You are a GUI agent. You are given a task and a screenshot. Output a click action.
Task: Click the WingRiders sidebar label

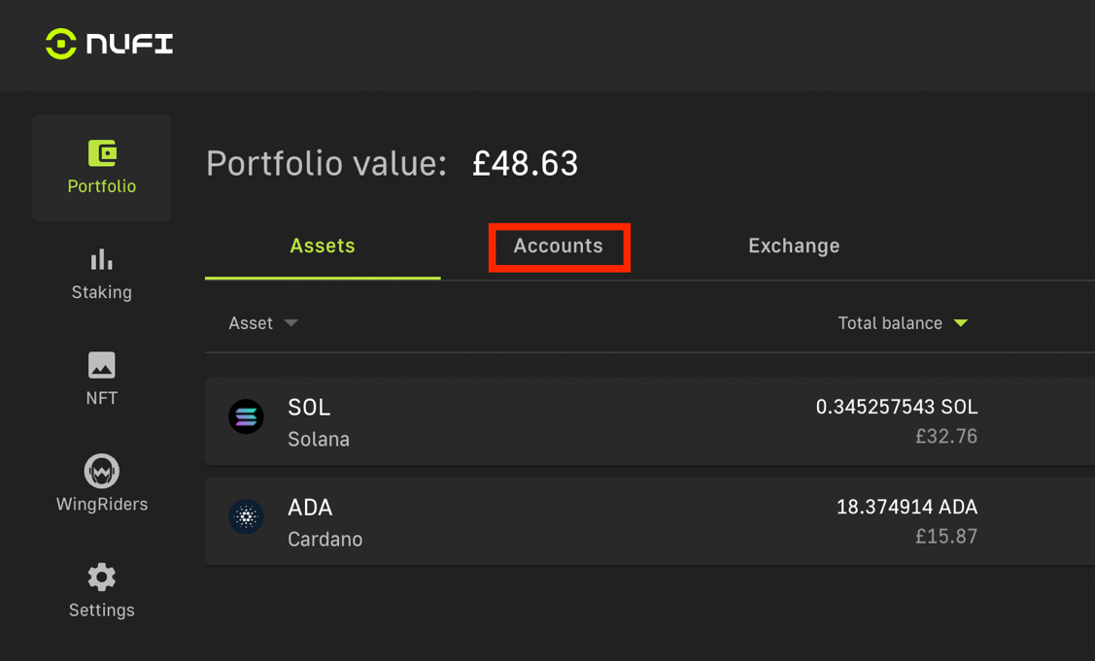pos(102,505)
